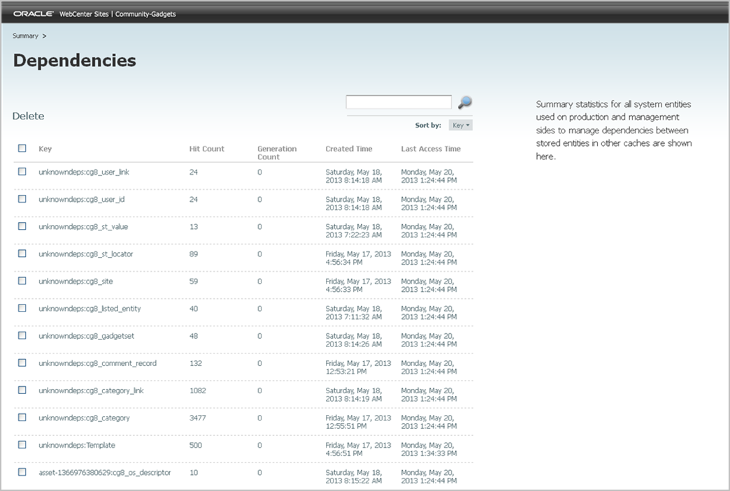Mark the unknowndeps:cg8_category_link checkbox
Viewport: 730px width, 491px height.
point(22,390)
